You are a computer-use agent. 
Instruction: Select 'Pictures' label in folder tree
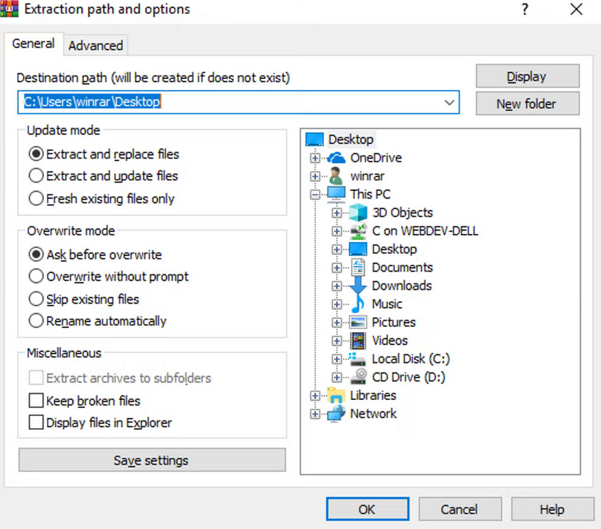tap(394, 322)
